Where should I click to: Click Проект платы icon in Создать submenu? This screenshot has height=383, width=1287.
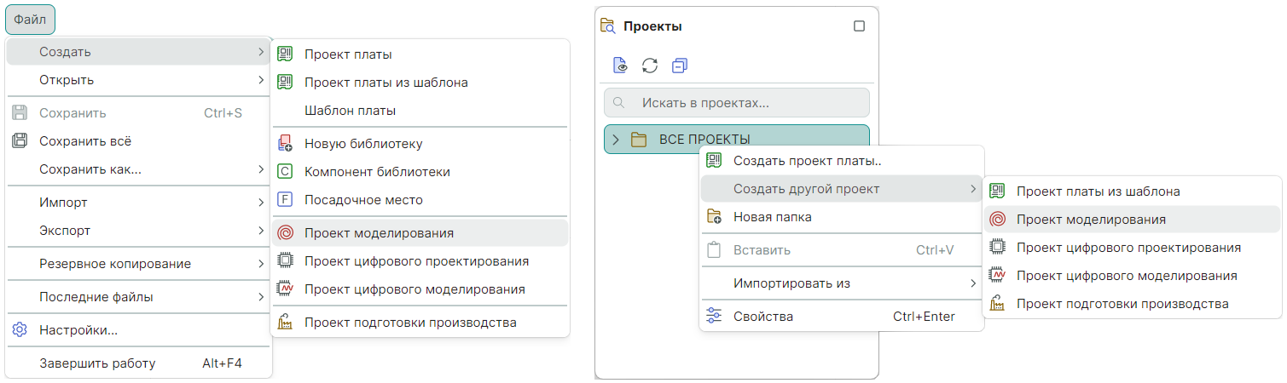pyautogui.click(x=286, y=54)
